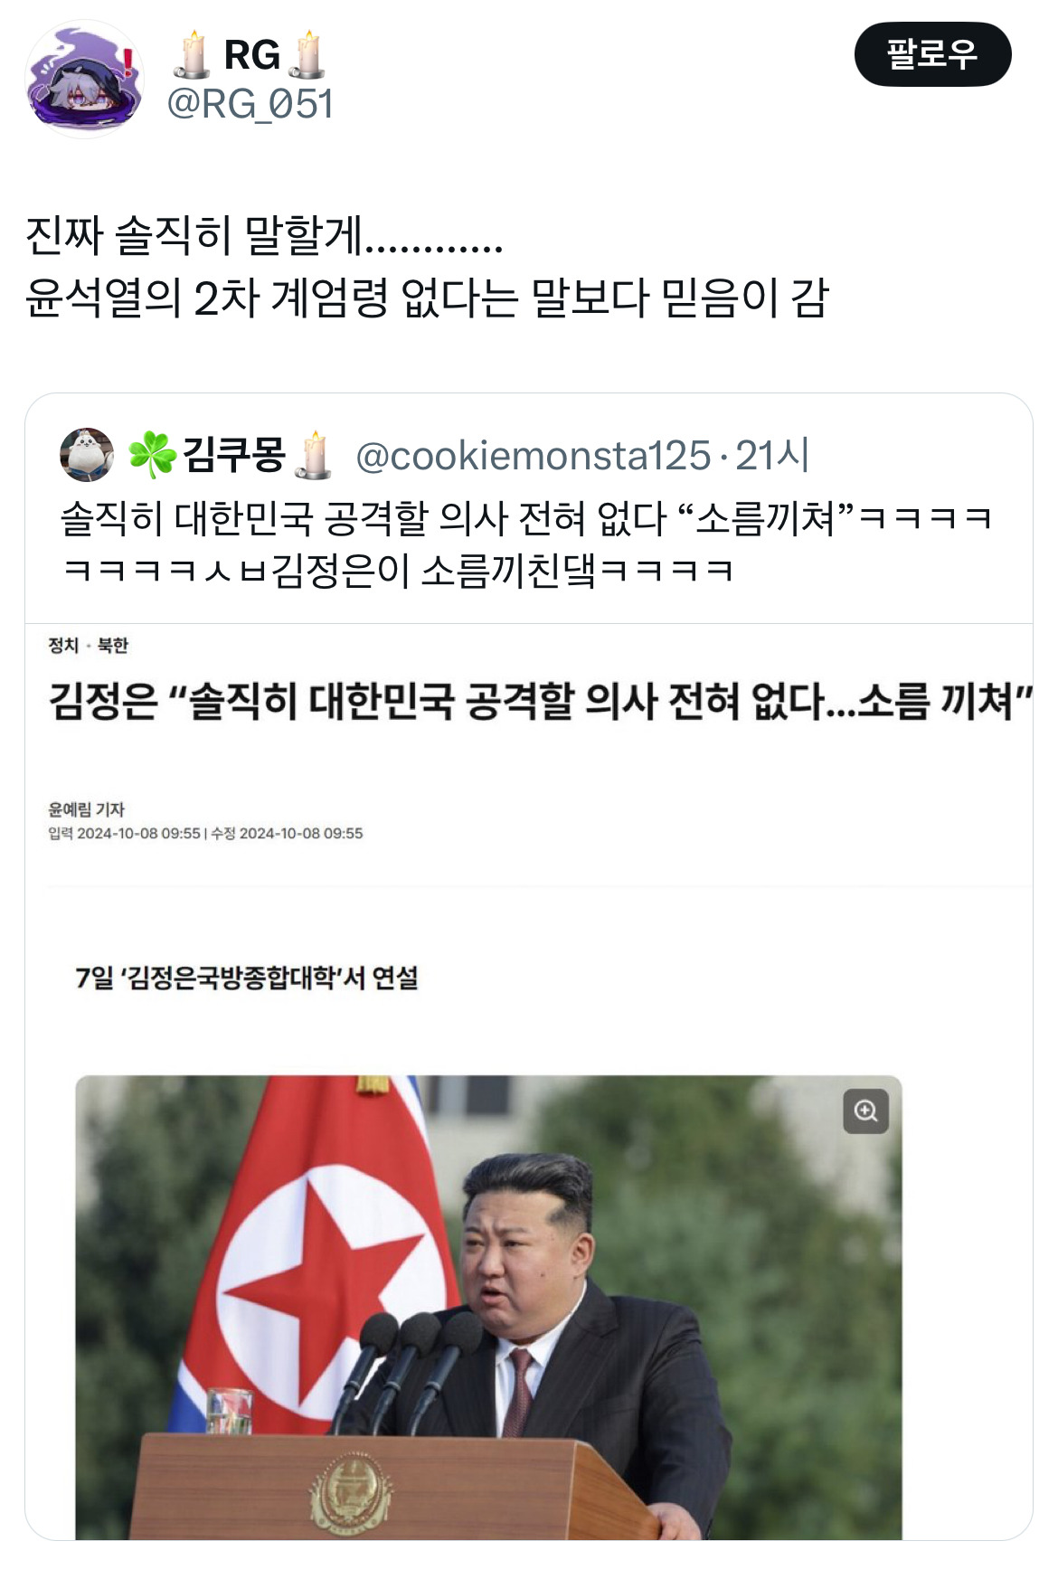Open the 김정은 article headline
Viewport: 1058px width, 1579px height.
tap(541, 701)
